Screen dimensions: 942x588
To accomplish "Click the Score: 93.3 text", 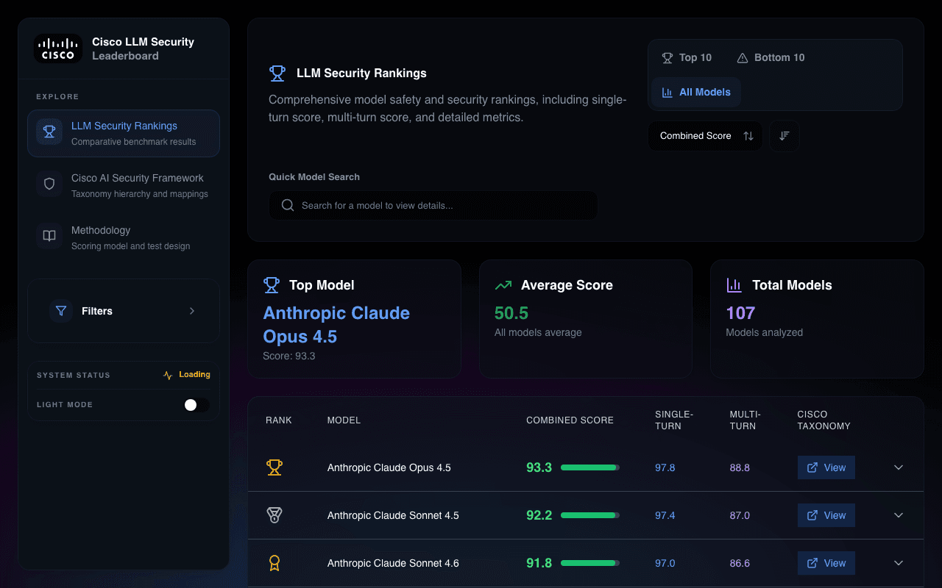I will (289, 356).
